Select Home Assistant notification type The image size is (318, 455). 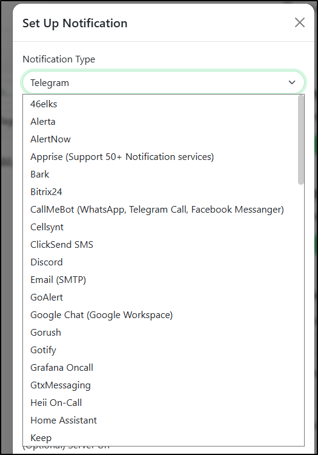coord(160,420)
